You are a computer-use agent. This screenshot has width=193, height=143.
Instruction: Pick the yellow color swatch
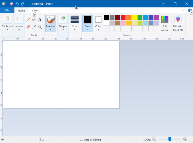pos(134,17)
